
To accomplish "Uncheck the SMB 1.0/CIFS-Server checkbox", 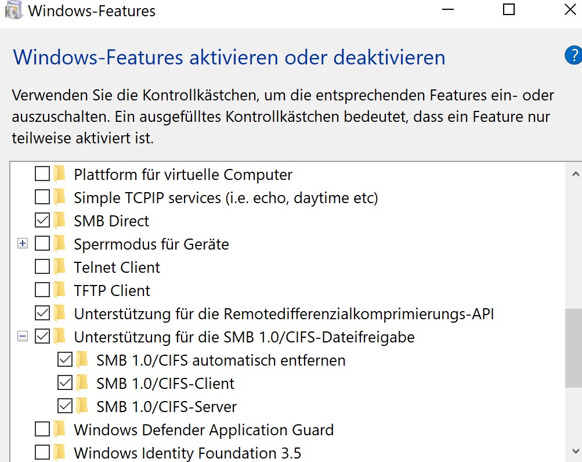I will [65, 406].
